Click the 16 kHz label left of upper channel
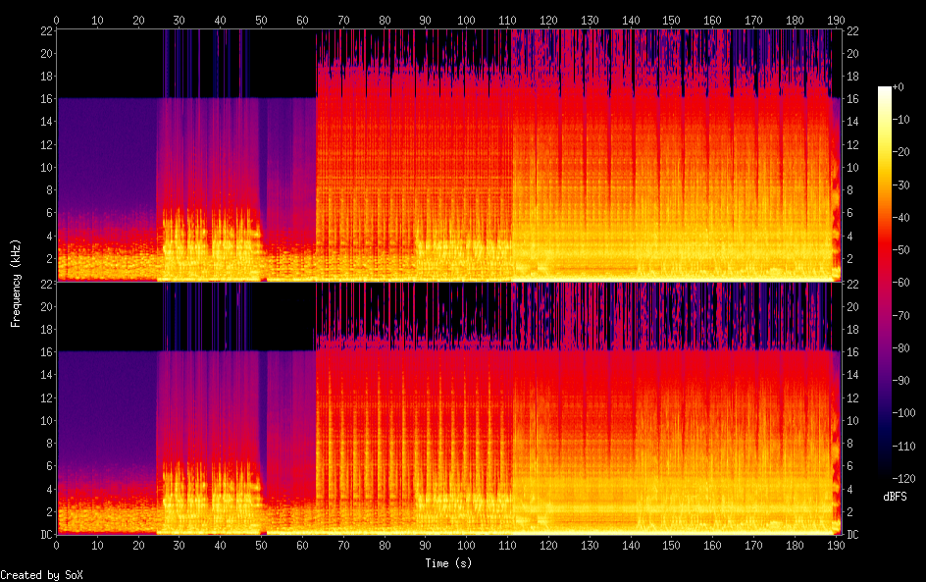 coord(44,99)
